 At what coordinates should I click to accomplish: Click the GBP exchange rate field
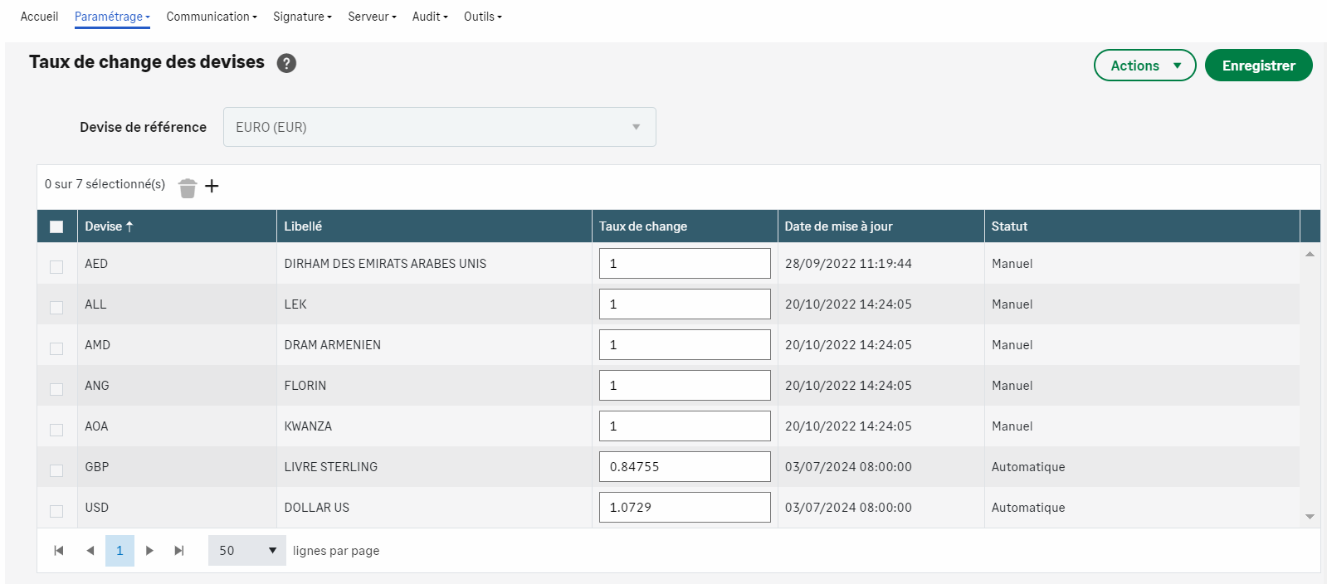click(x=685, y=467)
